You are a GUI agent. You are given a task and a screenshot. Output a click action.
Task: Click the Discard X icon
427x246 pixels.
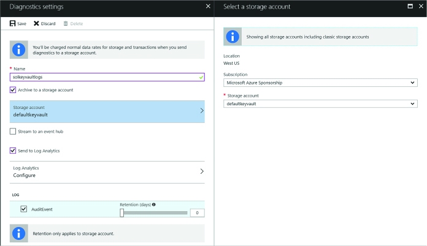tap(36, 23)
